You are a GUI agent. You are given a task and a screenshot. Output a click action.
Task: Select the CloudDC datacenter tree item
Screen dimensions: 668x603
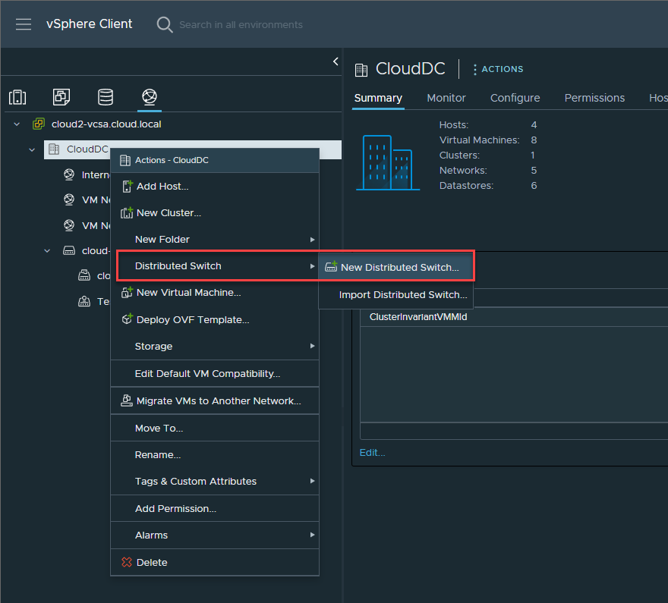point(87,149)
